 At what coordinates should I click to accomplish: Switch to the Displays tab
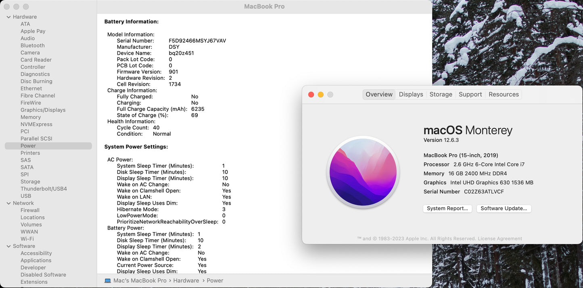tap(411, 94)
